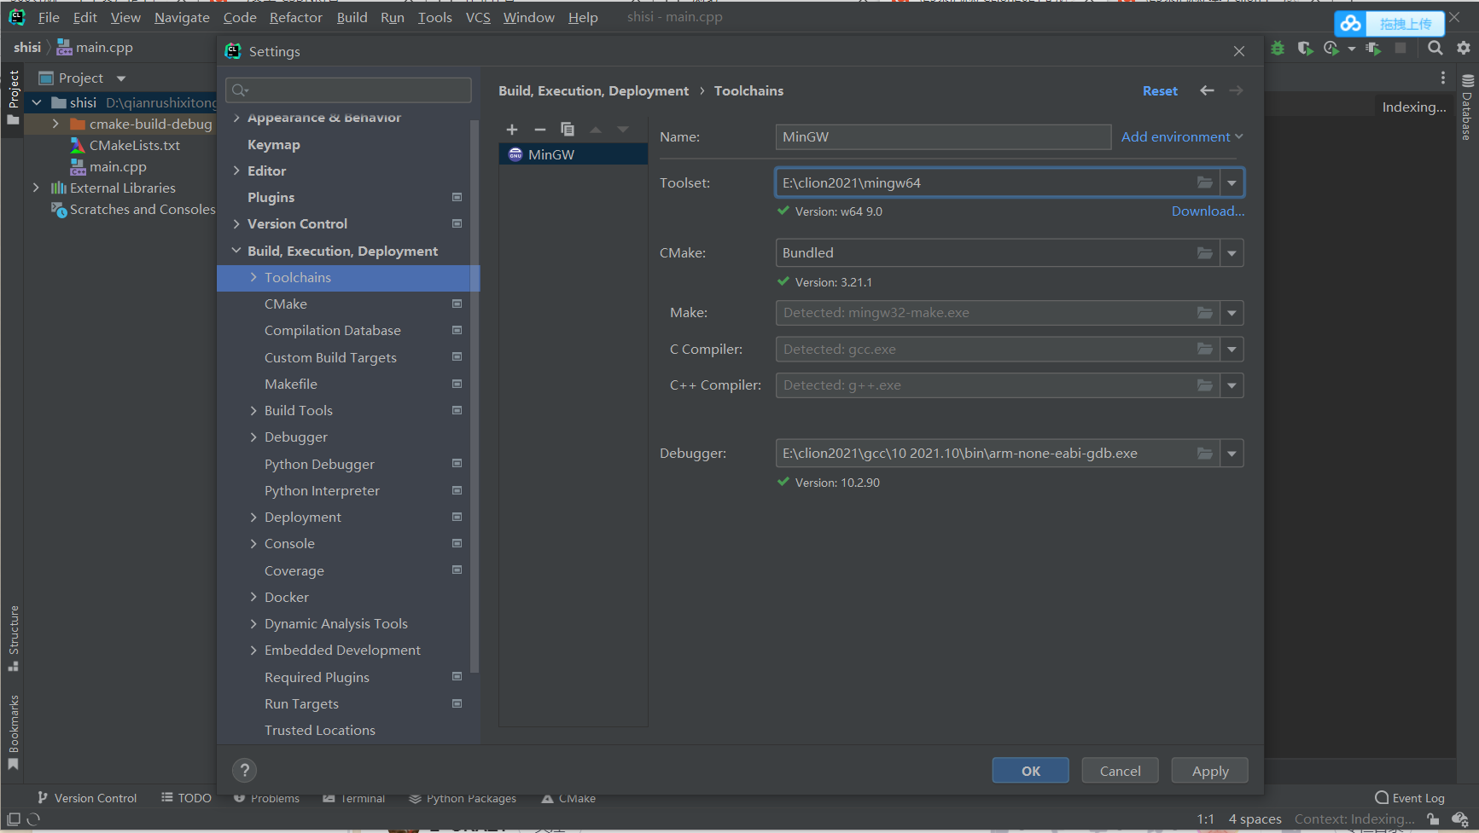The height and width of the screenshot is (833, 1479).
Task: Click the Download... link
Action: 1208,211
